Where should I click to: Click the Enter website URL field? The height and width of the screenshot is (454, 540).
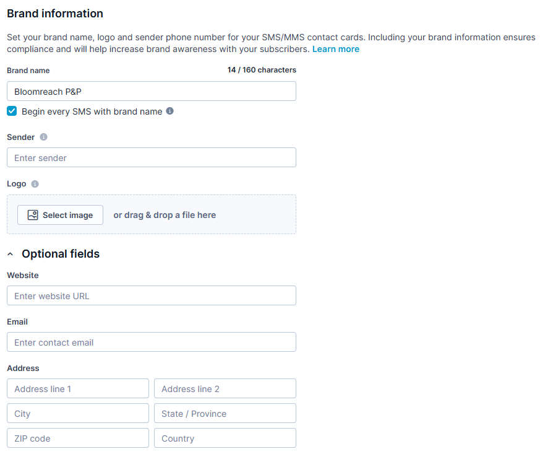tap(152, 295)
